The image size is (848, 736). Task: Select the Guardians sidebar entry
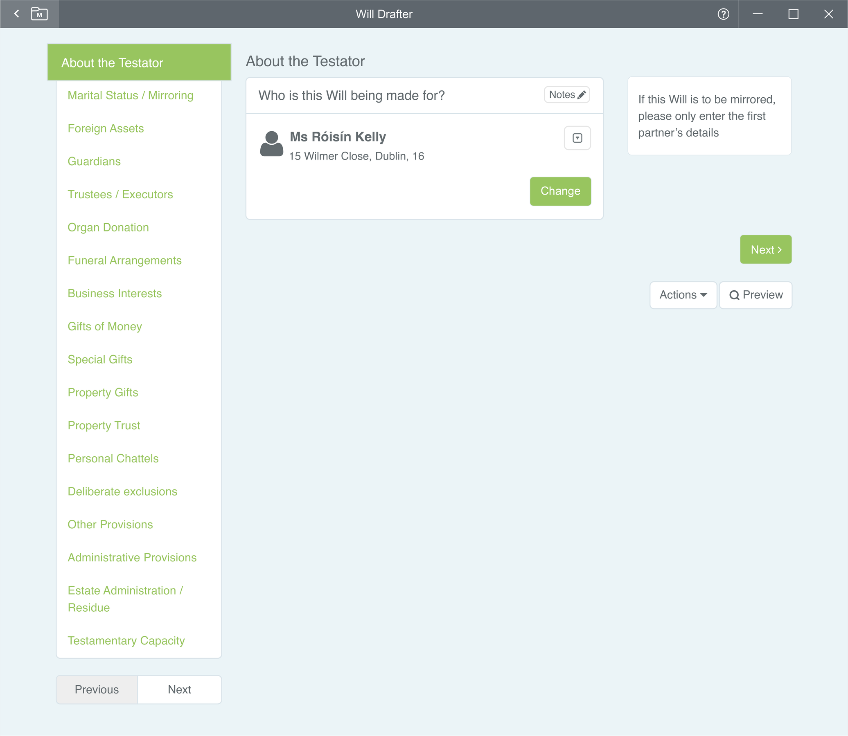coord(94,161)
